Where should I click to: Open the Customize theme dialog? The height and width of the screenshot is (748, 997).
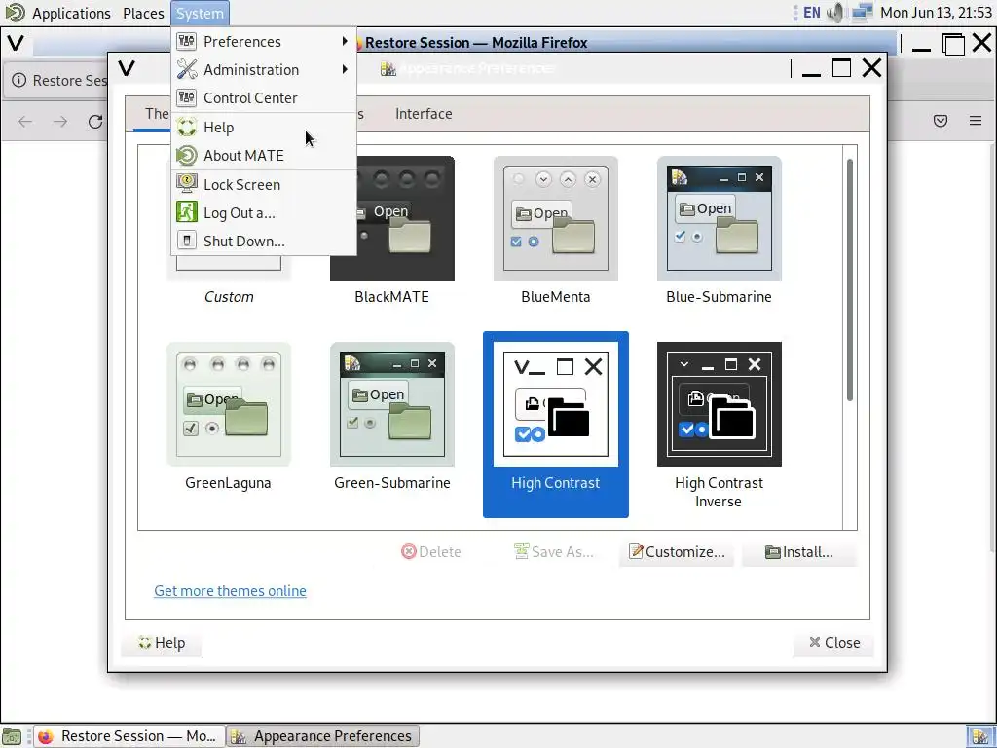click(677, 552)
